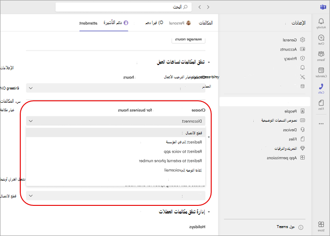
Task: Open App permissions settings
Action: pyautogui.click(x=281, y=158)
